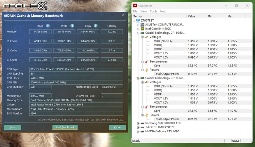Collapse the second Crucial Technology node

tap(138, 78)
